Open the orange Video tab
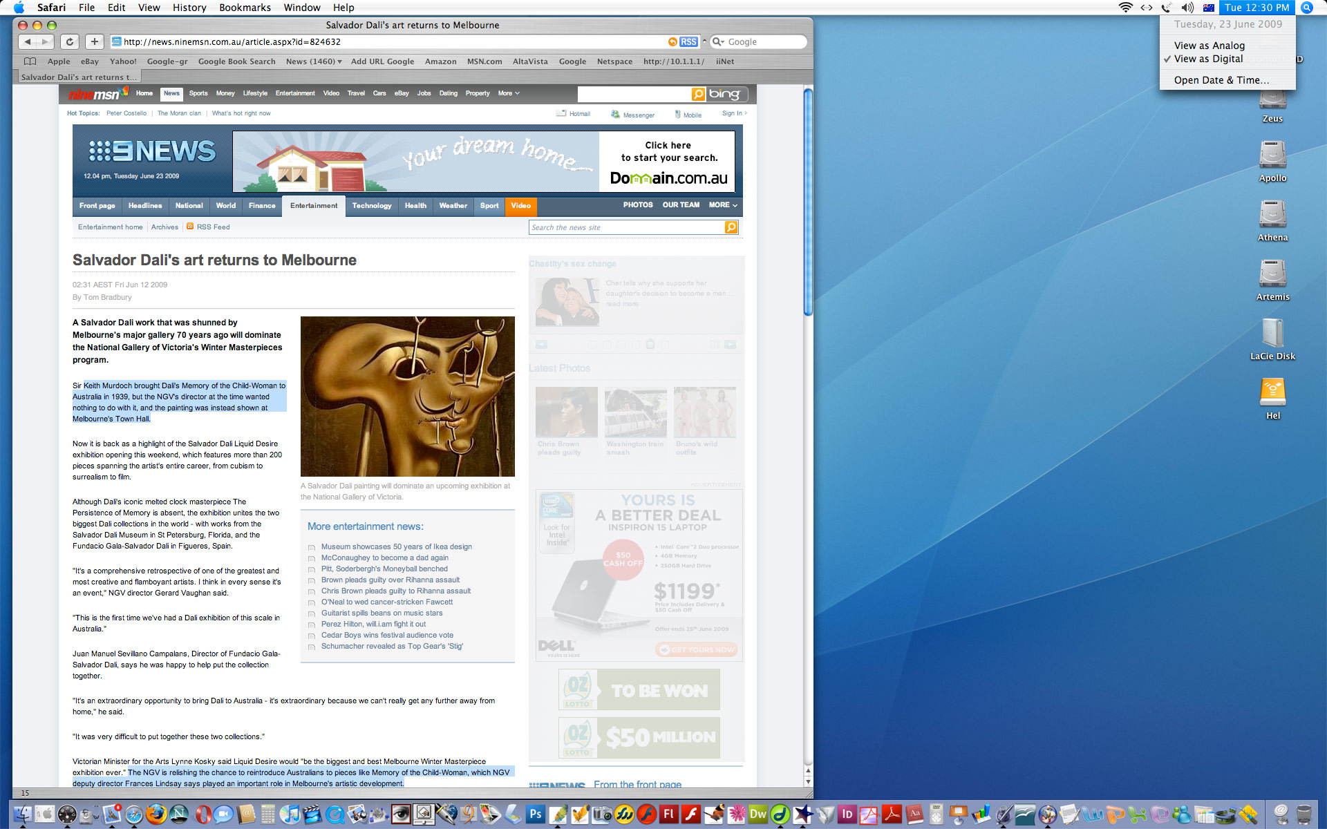This screenshot has width=1327, height=829. point(520,205)
